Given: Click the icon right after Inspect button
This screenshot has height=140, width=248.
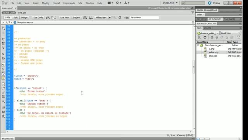Looking at the screenshot, I should (85, 17).
